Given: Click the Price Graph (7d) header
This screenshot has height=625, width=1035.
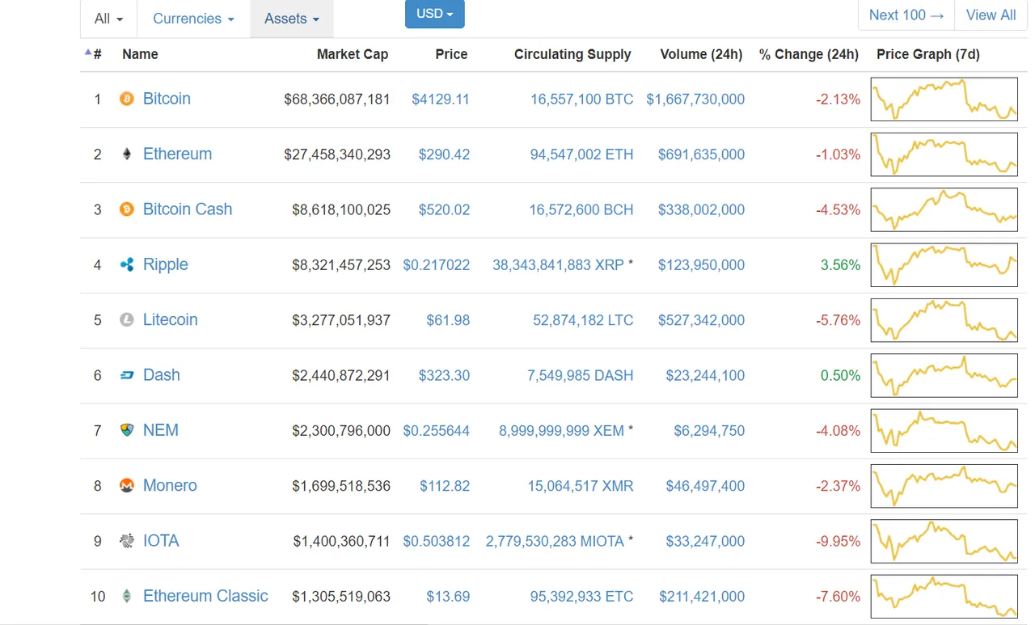Looking at the screenshot, I should coord(928,54).
